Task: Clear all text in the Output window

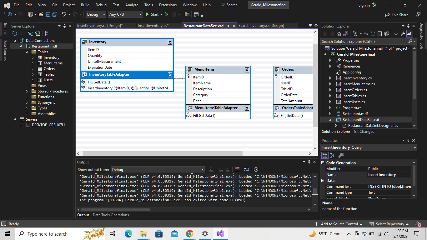Action: click(237, 169)
